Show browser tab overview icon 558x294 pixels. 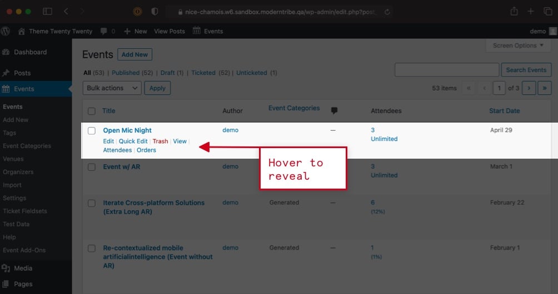[x=547, y=11]
